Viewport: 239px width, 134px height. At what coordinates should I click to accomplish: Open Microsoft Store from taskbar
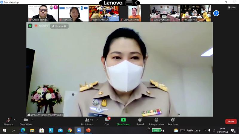coord(42,130)
